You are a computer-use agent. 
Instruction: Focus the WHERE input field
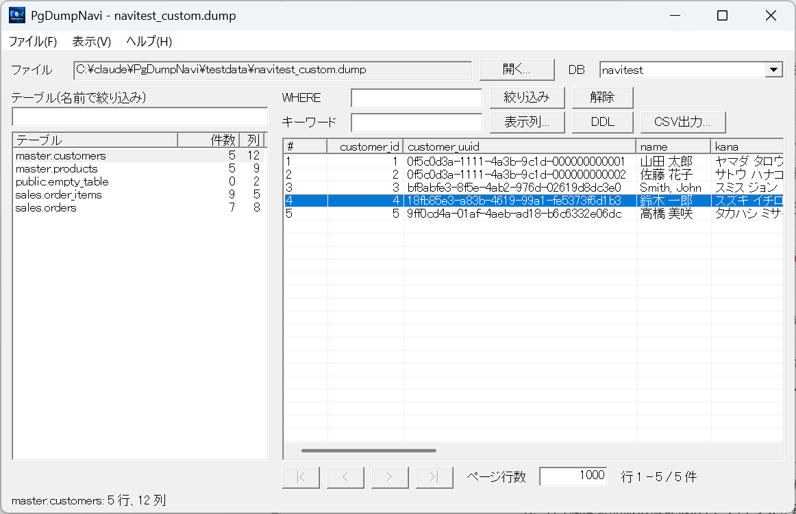[416, 98]
